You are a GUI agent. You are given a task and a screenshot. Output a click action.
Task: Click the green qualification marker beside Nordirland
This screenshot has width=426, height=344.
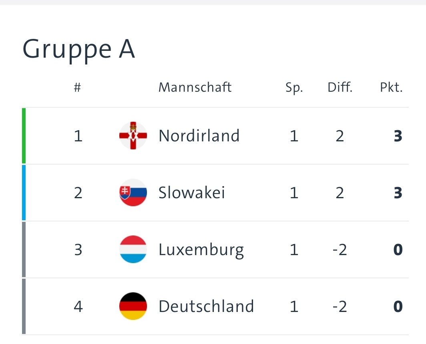coord(24,136)
